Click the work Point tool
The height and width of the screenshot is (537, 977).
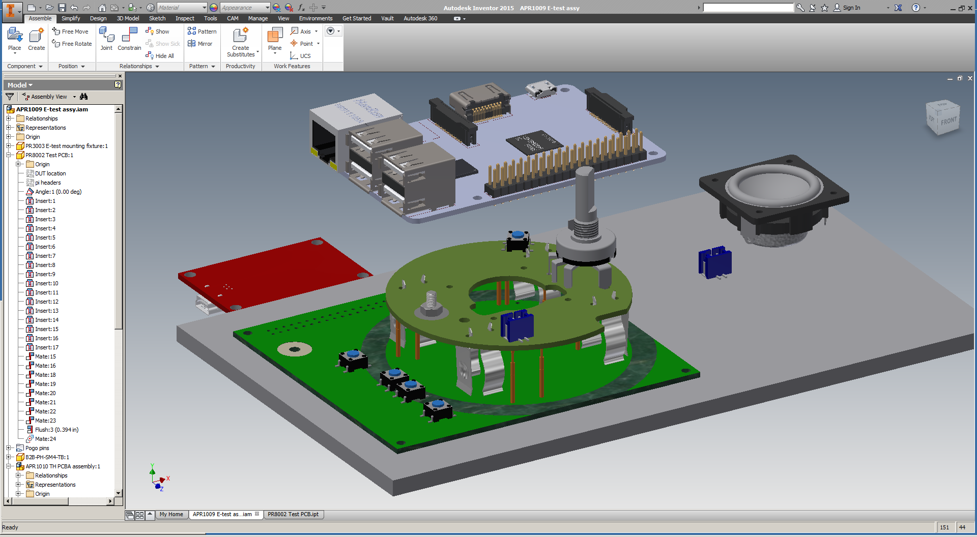(302, 44)
